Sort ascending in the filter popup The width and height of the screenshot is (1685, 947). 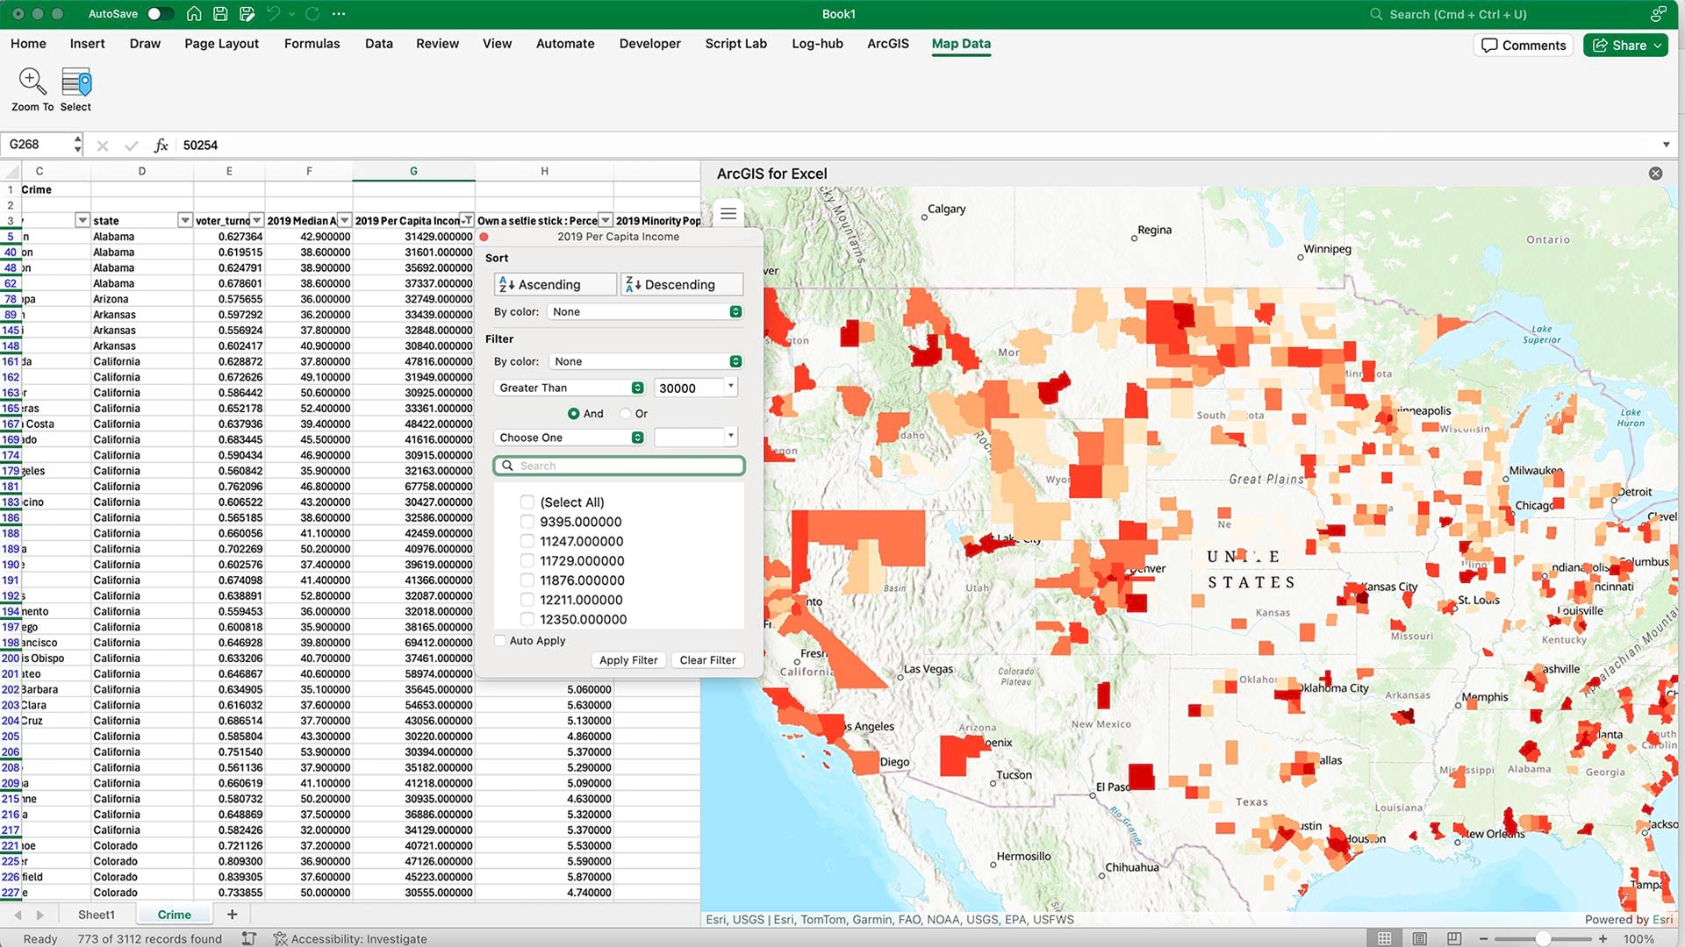point(555,284)
